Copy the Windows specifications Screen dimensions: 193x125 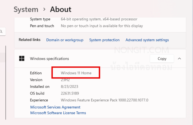tap(162, 59)
